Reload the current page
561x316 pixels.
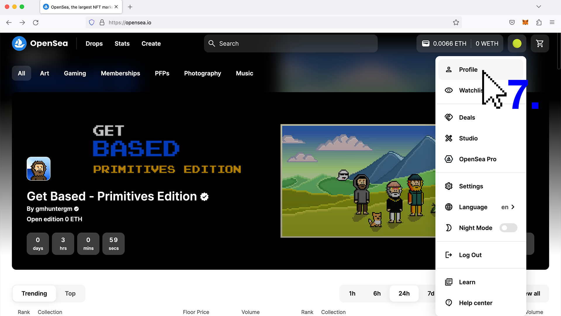click(x=36, y=23)
